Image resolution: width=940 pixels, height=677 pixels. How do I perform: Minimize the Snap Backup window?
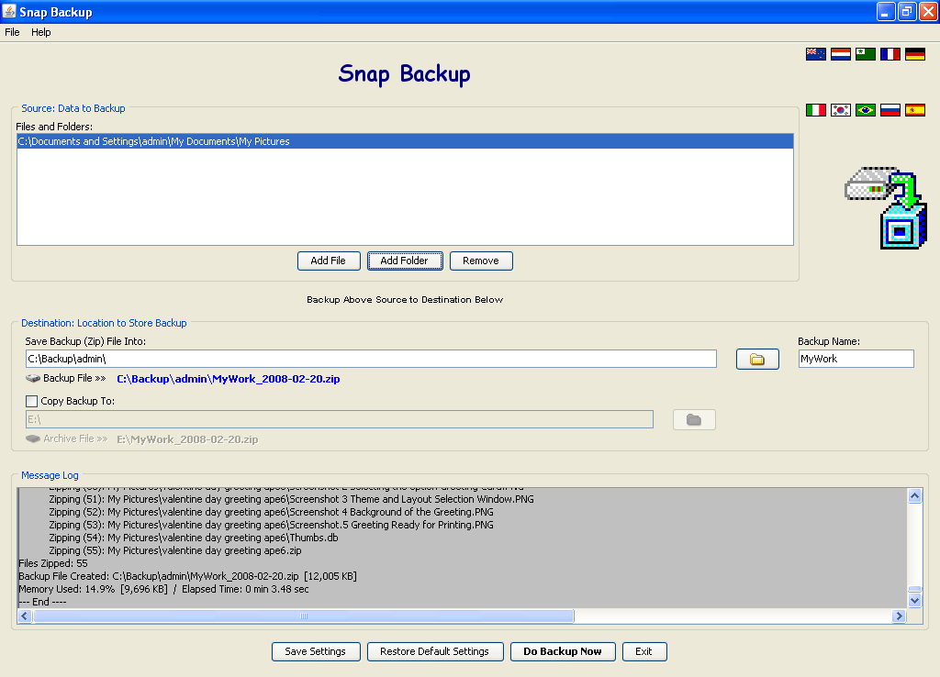(886, 11)
